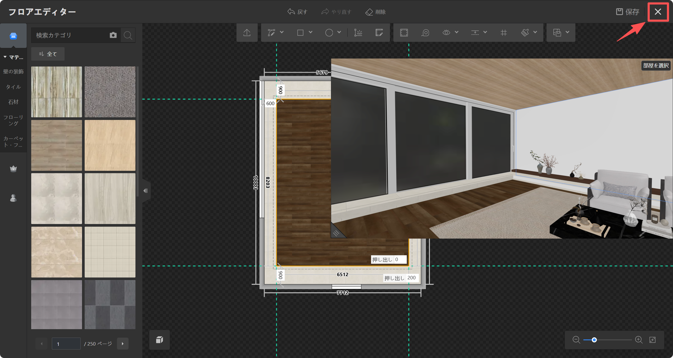Toggle the eye visibility icon
Image resolution: width=673 pixels, height=358 pixels.
[446, 33]
